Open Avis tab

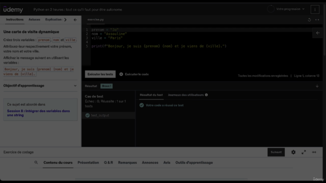pyautogui.click(x=167, y=163)
